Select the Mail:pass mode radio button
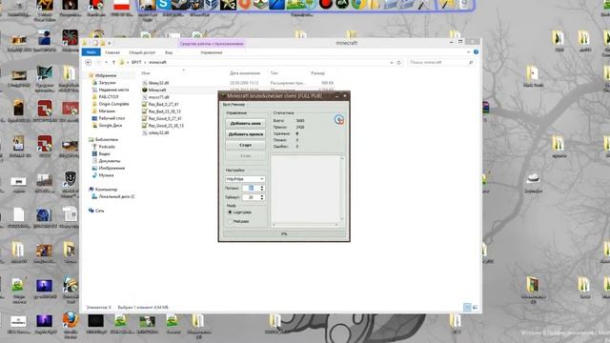The height and width of the screenshot is (343, 610). (x=230, y=221)
